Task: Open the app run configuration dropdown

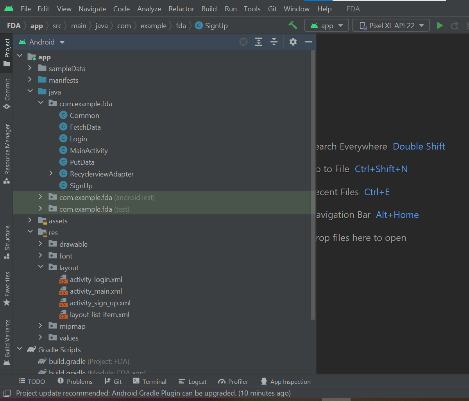Action: pos(326,25)
